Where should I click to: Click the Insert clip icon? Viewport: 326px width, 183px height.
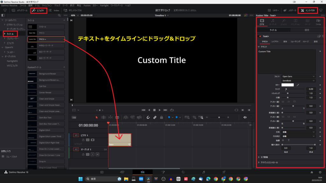126,118
